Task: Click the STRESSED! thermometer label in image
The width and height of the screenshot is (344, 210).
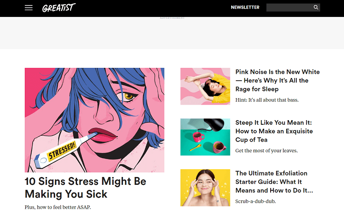Action: point(62,151)
